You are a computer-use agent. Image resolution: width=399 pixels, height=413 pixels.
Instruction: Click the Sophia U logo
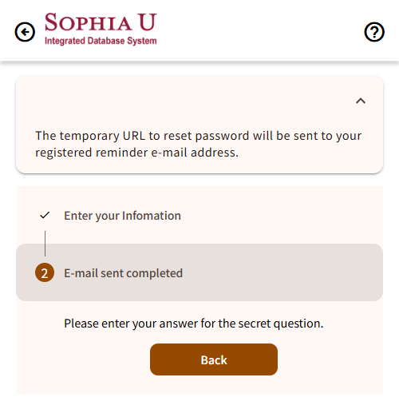tap(101, 29)
